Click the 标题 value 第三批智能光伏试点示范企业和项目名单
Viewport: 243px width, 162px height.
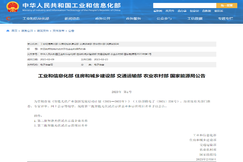[x=63, y=49]
